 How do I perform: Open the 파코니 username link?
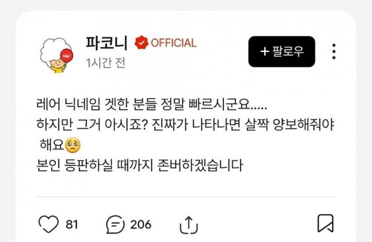pyautogui.click(x=106, y=42)
